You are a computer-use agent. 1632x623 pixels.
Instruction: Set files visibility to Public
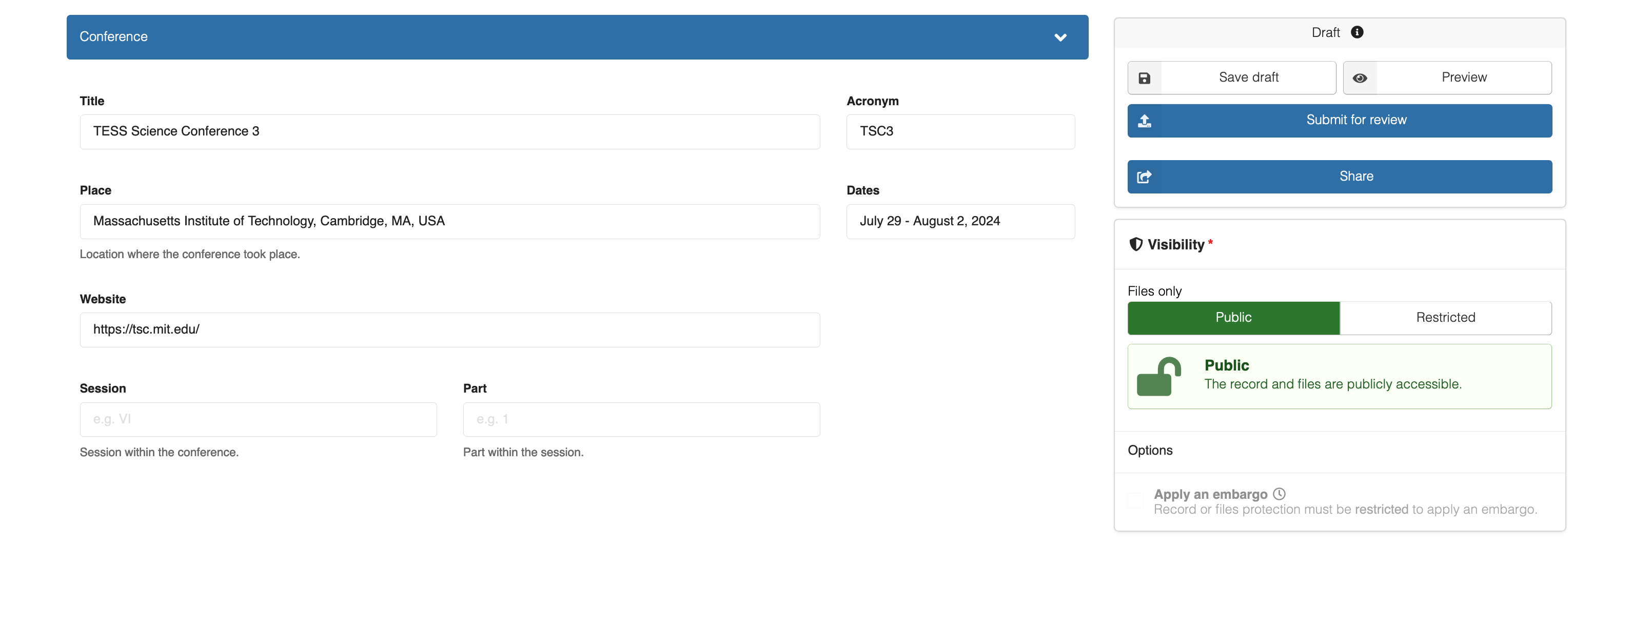pos(1233,318)
